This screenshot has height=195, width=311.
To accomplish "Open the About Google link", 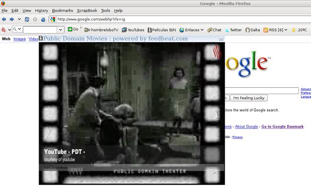I will pos(246,127).
